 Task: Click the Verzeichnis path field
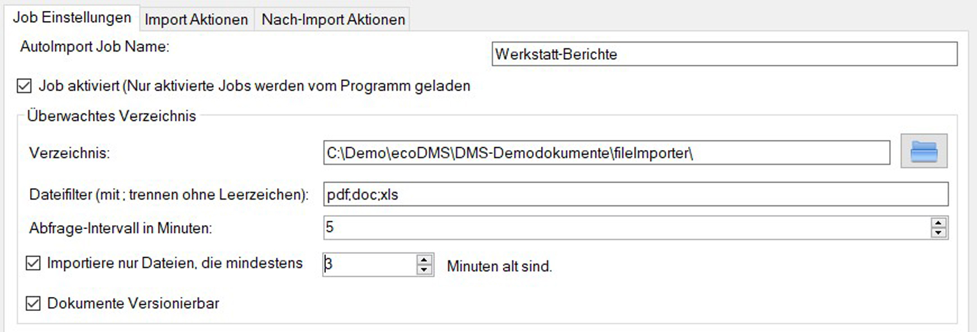point(607,153)
